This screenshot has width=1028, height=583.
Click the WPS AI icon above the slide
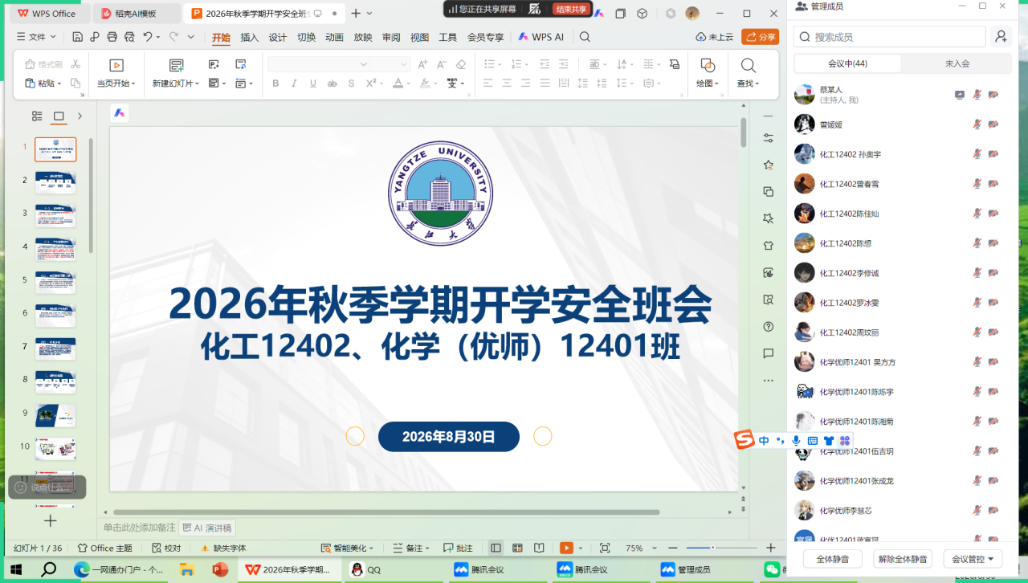click(x=120, y=113)
